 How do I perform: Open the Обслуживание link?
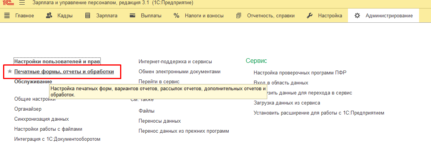33,81
